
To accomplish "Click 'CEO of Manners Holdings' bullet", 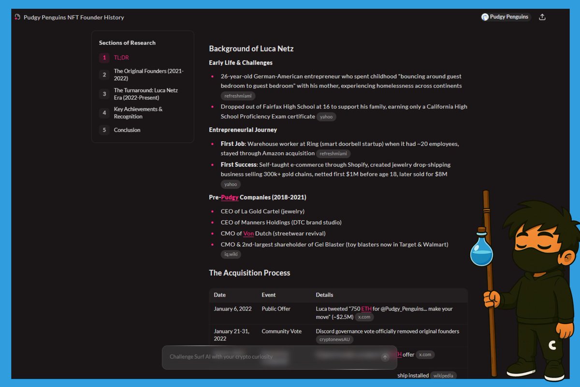I will pos(281,223).
